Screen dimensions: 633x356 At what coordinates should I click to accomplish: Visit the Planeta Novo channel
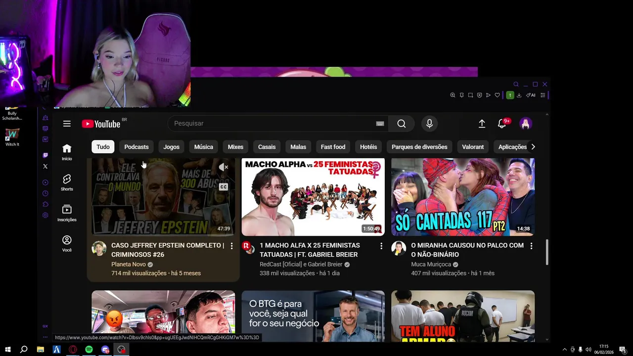(x=129, y=265)
